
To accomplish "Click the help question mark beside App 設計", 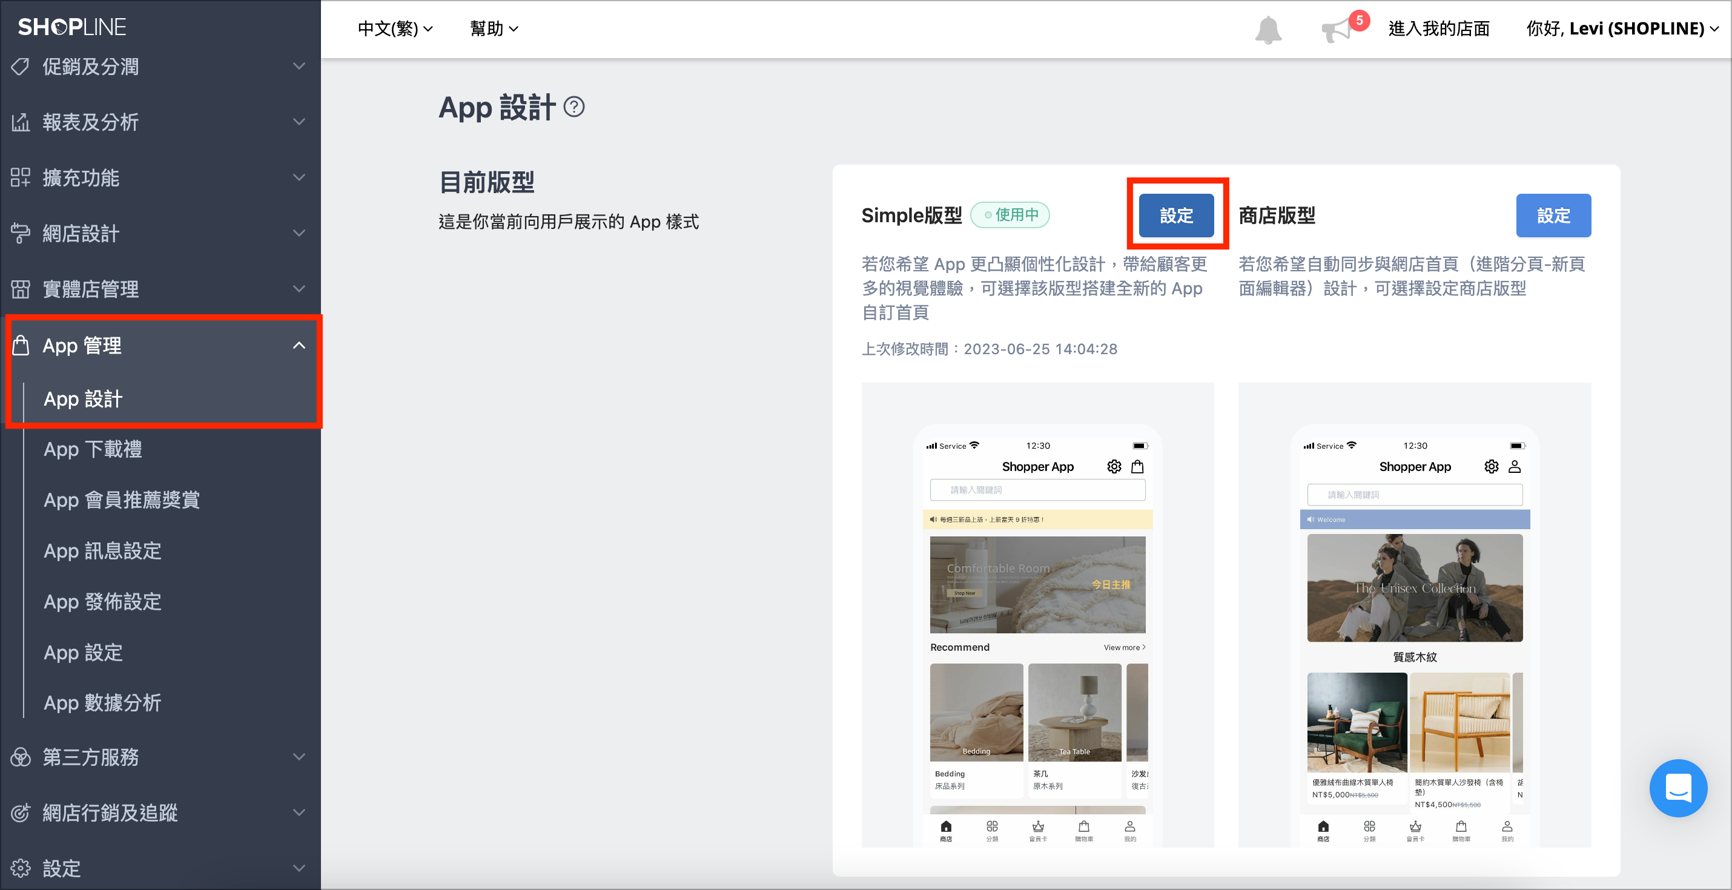I will coord(574,107).
